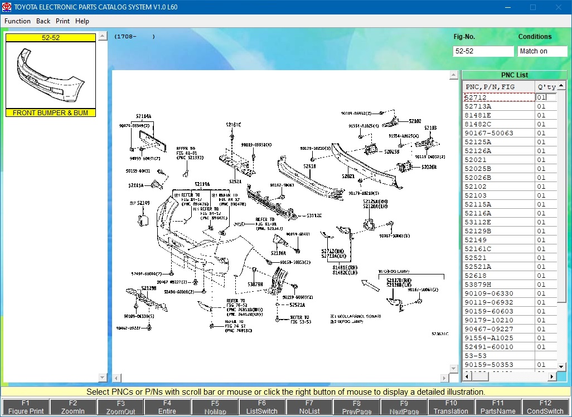The image size is (572, 417).
Task: Select part number 90159-60603 in list
Action: 499,311
